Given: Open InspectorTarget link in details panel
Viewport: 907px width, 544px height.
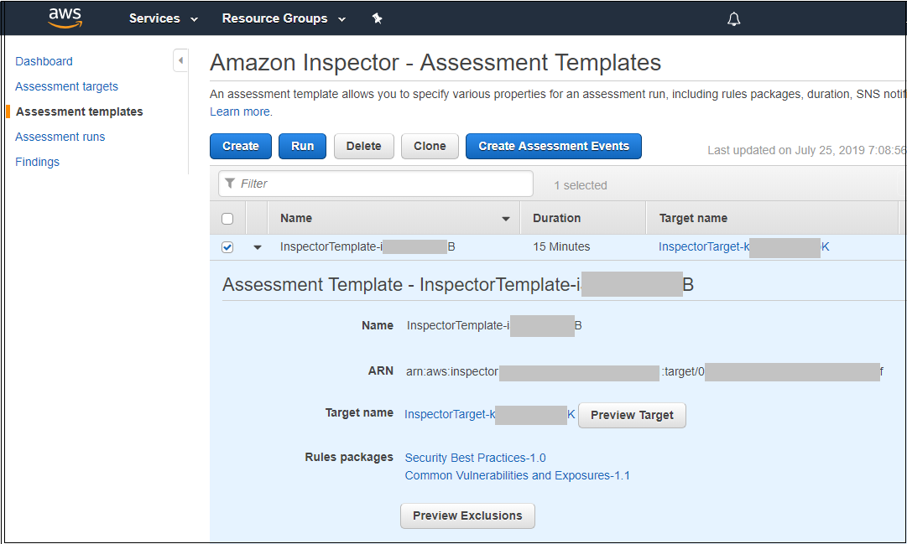Looking at the screenshot, I should (x=489, y=415).
